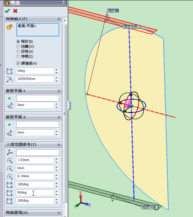Collapse the 彎曲選項(O) section
Screen dimensions: 193x217
click(59, 213)
